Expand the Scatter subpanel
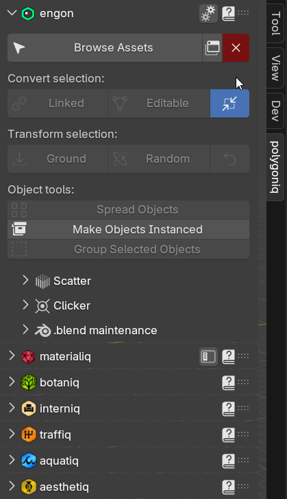Image resolution: width=287 pixels, height=499 pixels. 26,280
